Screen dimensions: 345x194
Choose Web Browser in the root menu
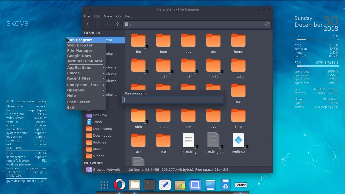click(x=86, y=45)
